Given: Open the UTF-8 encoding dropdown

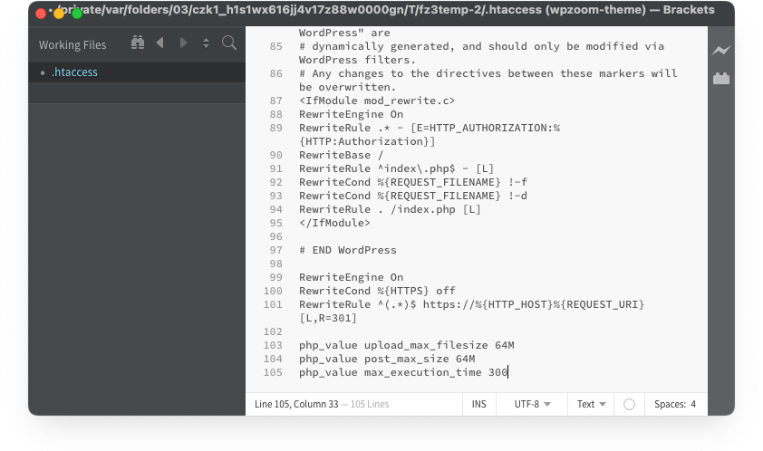Looking at the screenshot, I should 532,405.
